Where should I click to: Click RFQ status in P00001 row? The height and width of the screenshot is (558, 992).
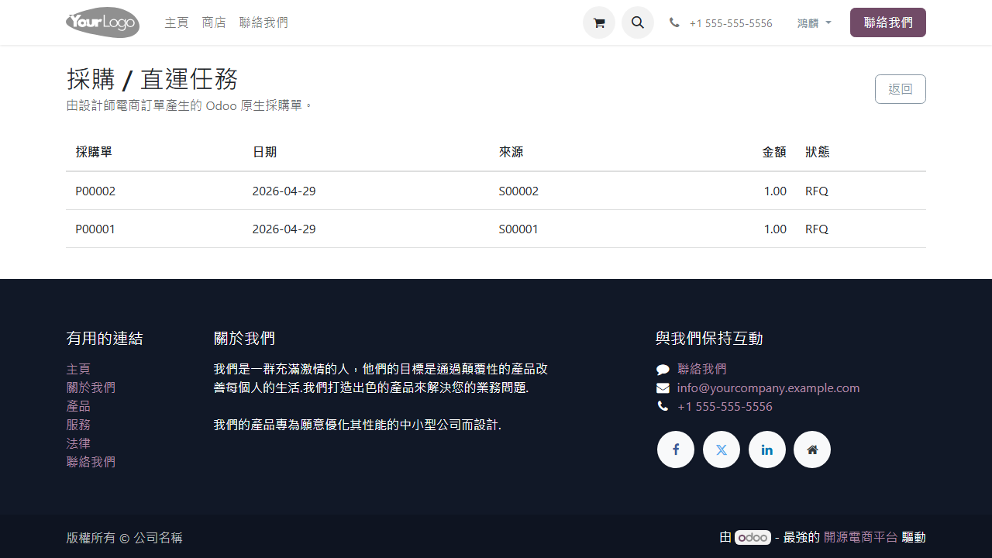(x=817, y=229)
